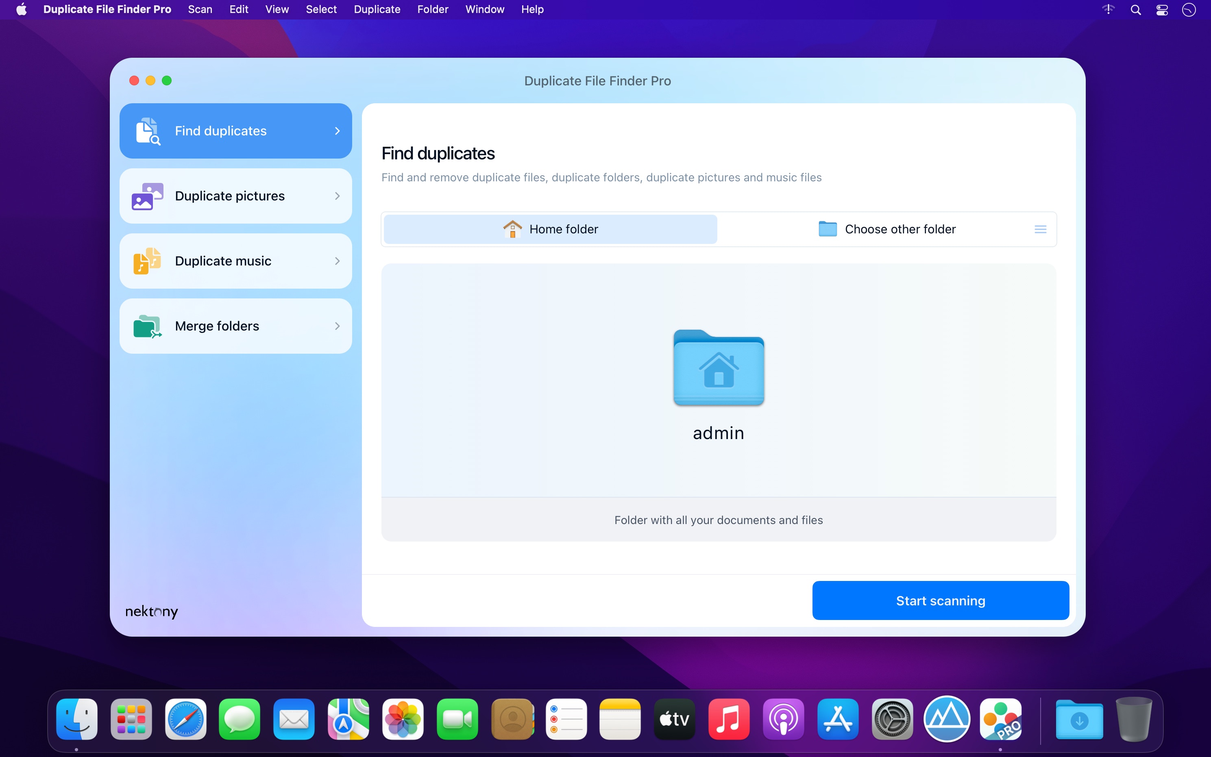Select the Duplicate music section label
The image size is (1211, 757).
(x=223, y=261)
